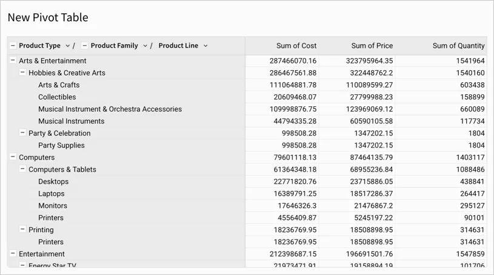The image size is (494, 275).
Task: Select the Sum of Cost column header
Action: 296,45
